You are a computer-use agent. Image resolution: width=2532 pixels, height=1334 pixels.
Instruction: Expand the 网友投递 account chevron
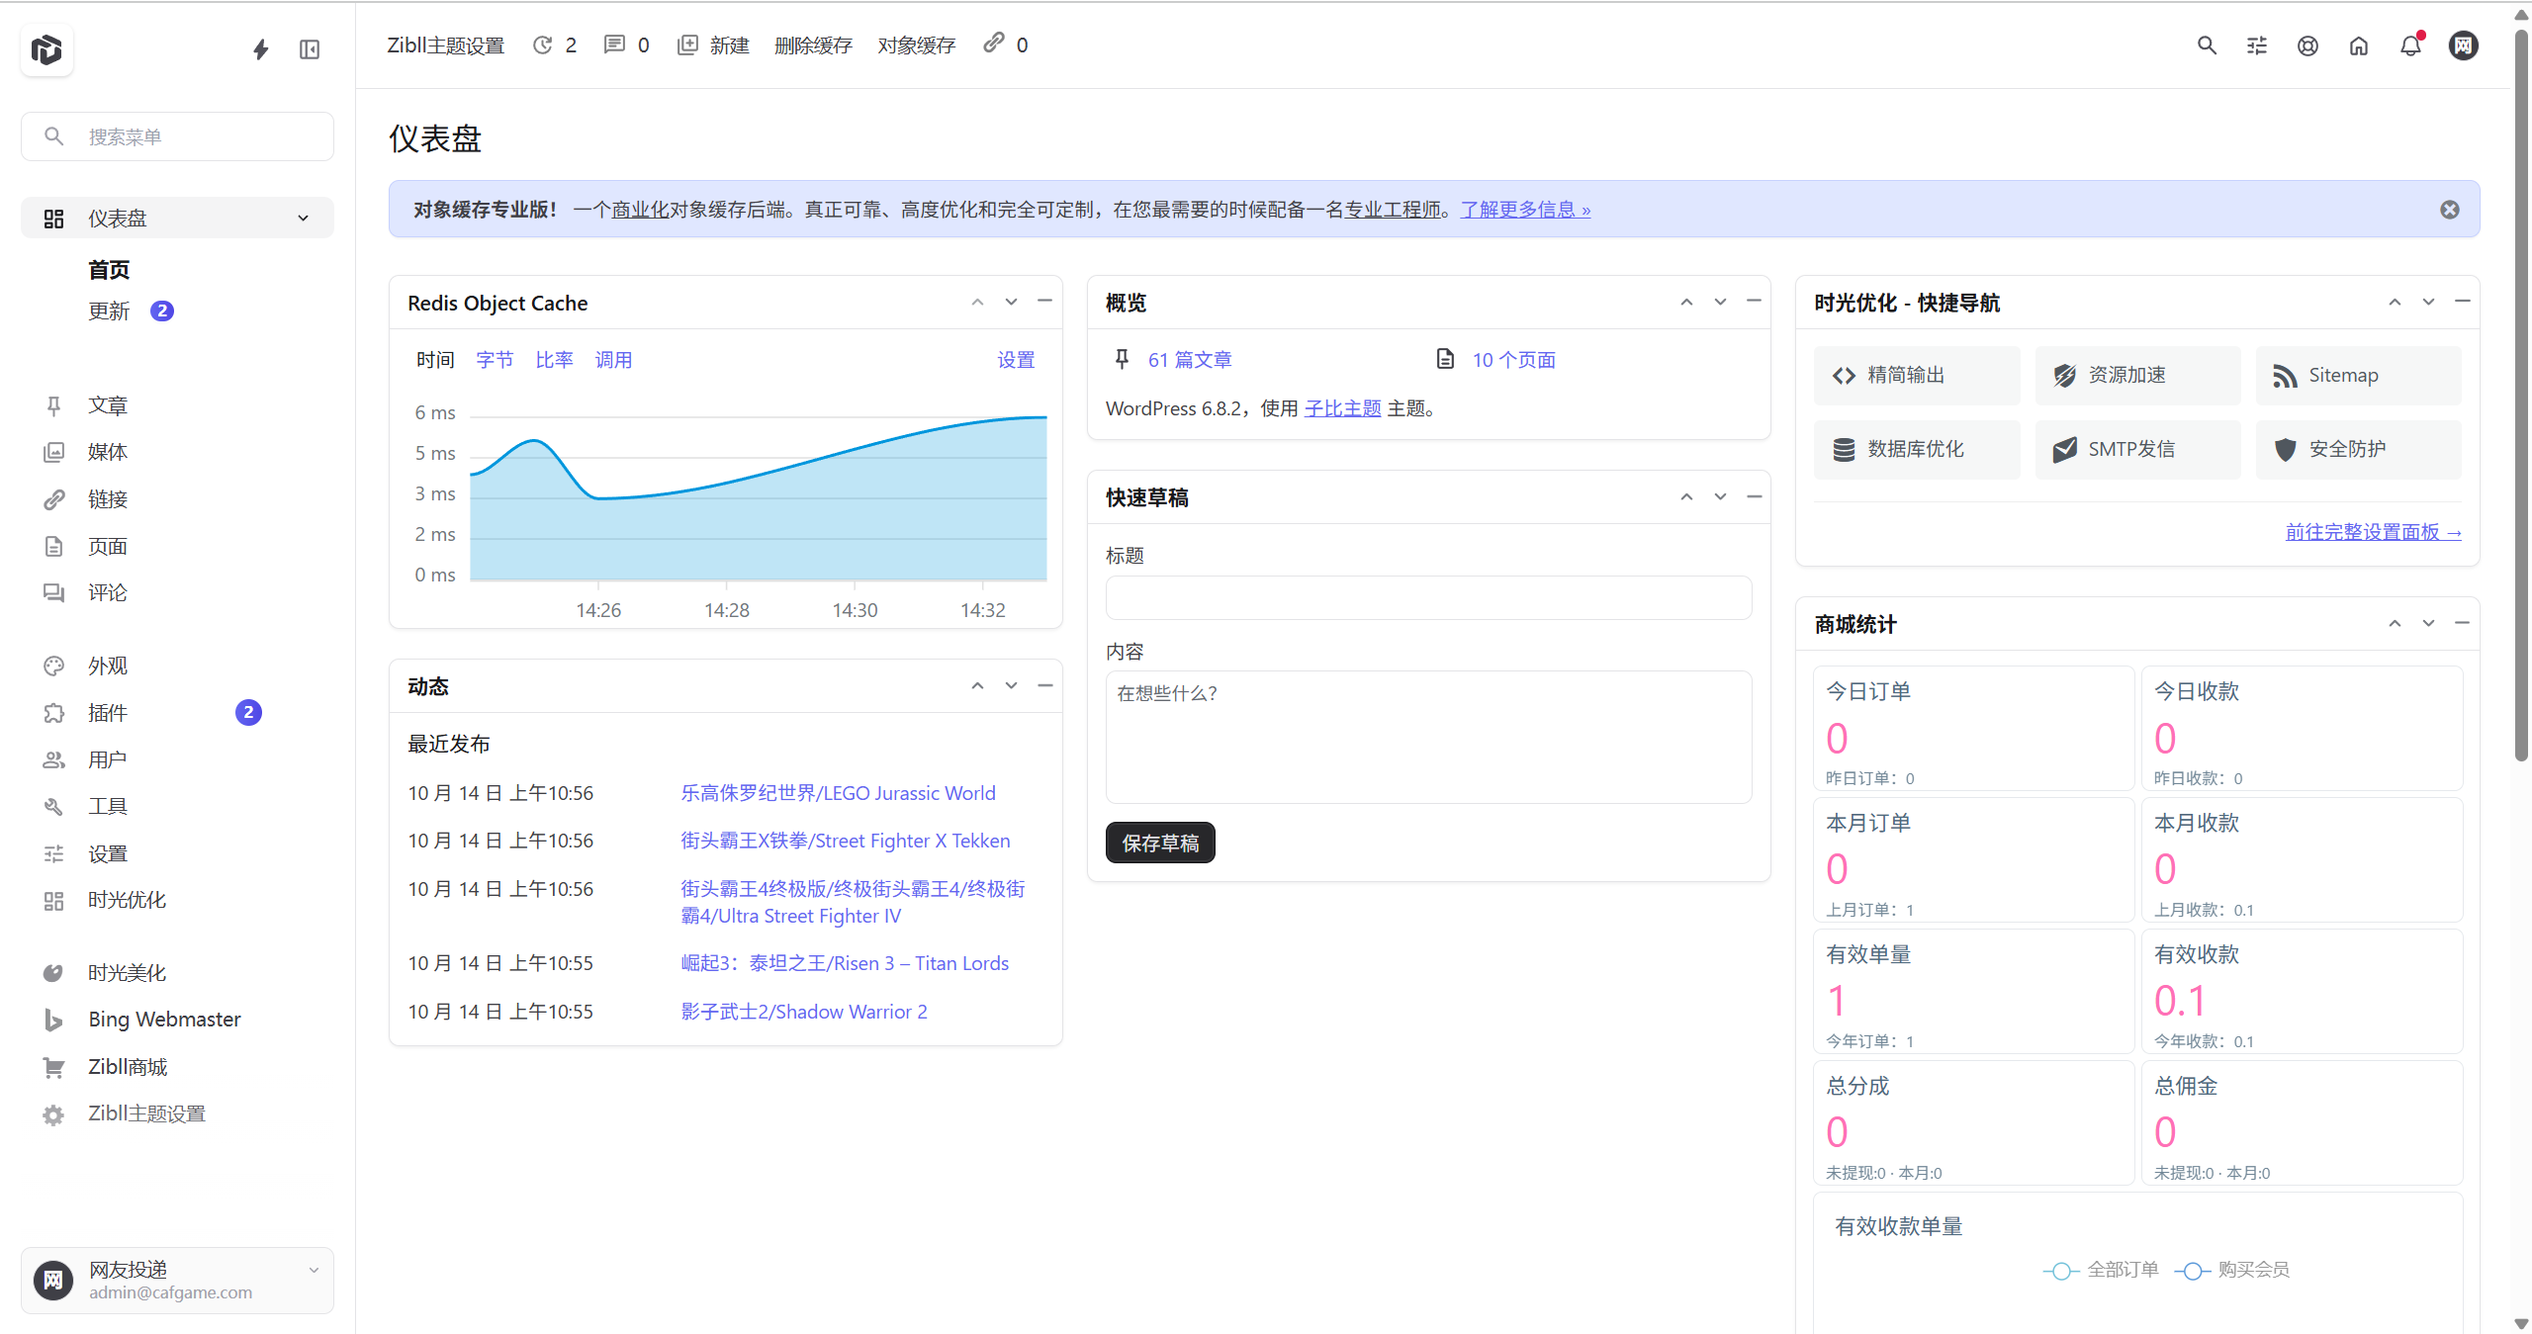point(314,1270)
